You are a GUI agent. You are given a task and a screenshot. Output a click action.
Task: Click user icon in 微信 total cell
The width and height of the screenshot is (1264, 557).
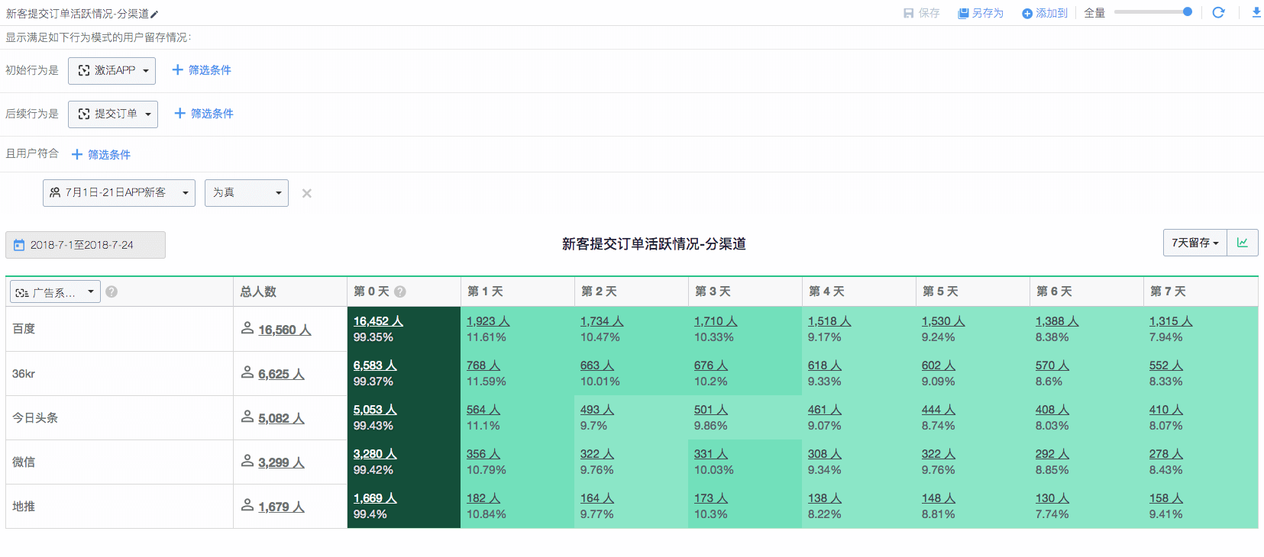pos(247,461)
